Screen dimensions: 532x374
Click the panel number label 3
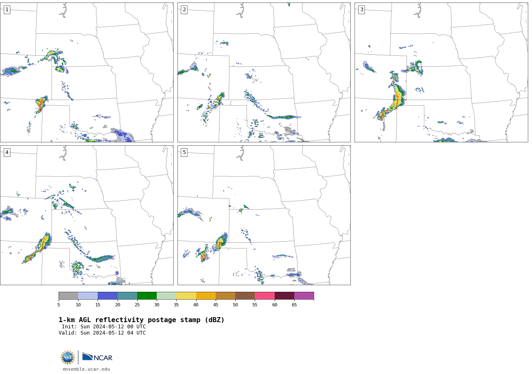pos(361,10)
